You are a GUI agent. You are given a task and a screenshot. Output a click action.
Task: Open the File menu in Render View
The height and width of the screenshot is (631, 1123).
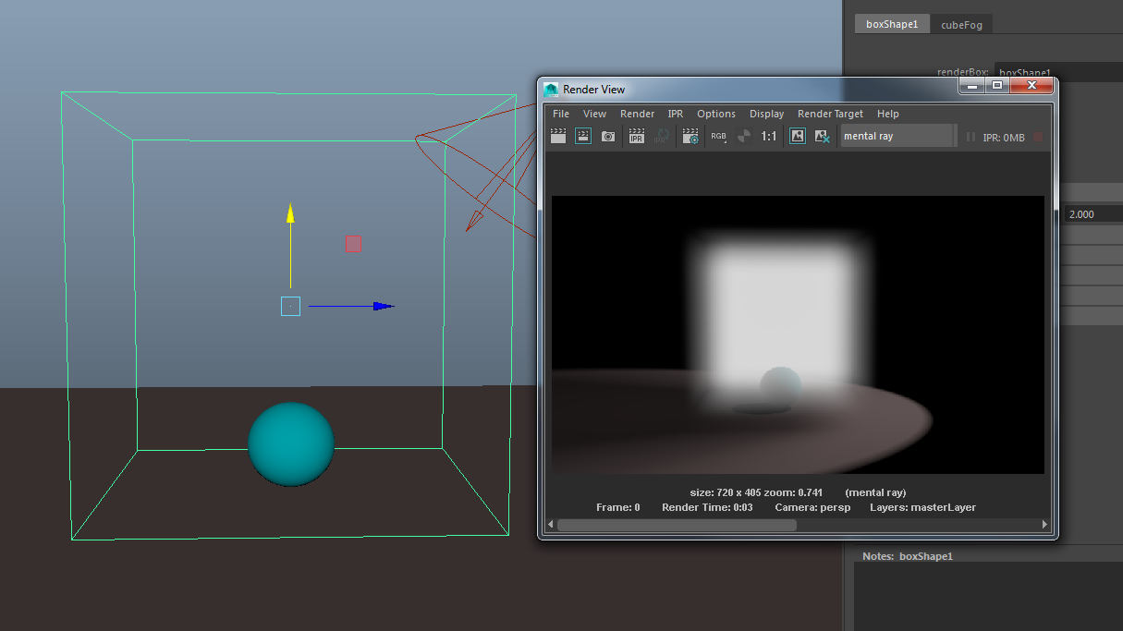pyautogui.click(x=561, y=114)
